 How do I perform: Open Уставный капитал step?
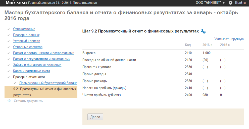click(27, 41)
